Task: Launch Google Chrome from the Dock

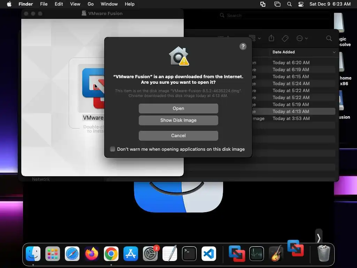Action: click(111, 254)
